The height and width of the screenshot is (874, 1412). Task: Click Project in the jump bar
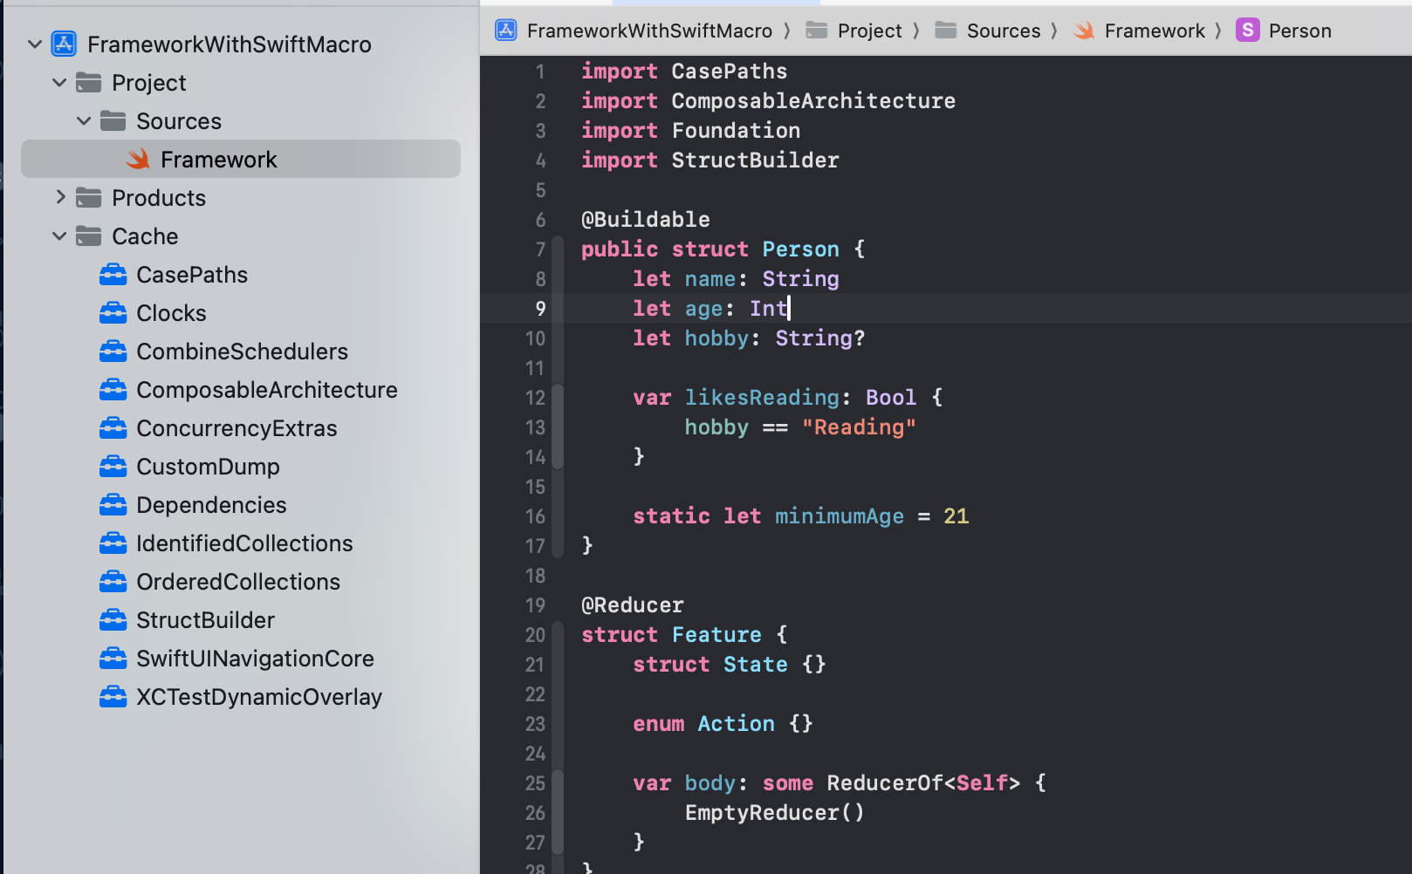(869, 30)
